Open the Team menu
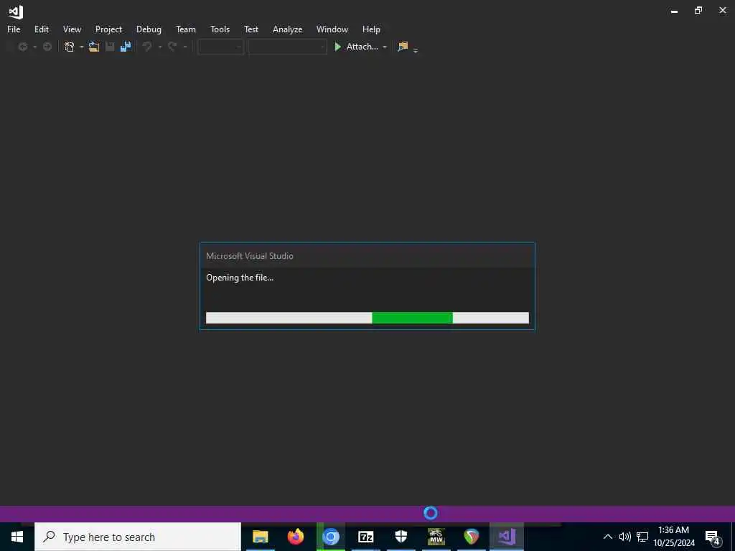The image size is (735, 551). tap(186, 29)
